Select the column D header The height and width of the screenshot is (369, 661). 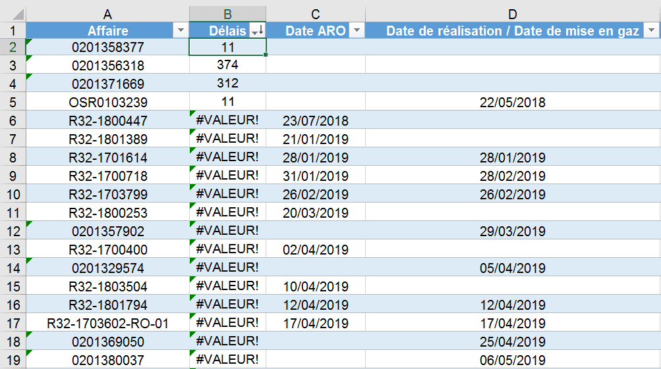513,14
